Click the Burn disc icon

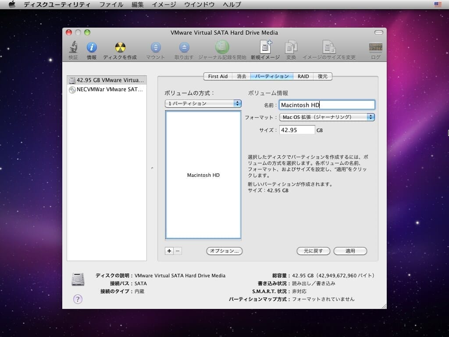(x=120, y=47)
